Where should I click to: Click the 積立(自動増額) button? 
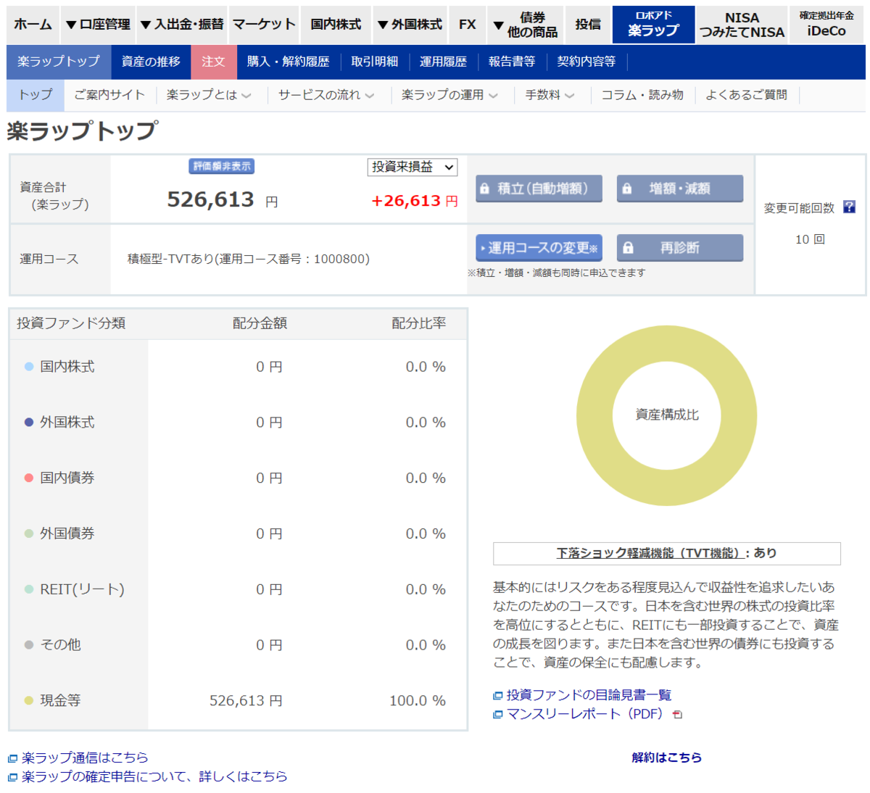click(x=539, y=188)
